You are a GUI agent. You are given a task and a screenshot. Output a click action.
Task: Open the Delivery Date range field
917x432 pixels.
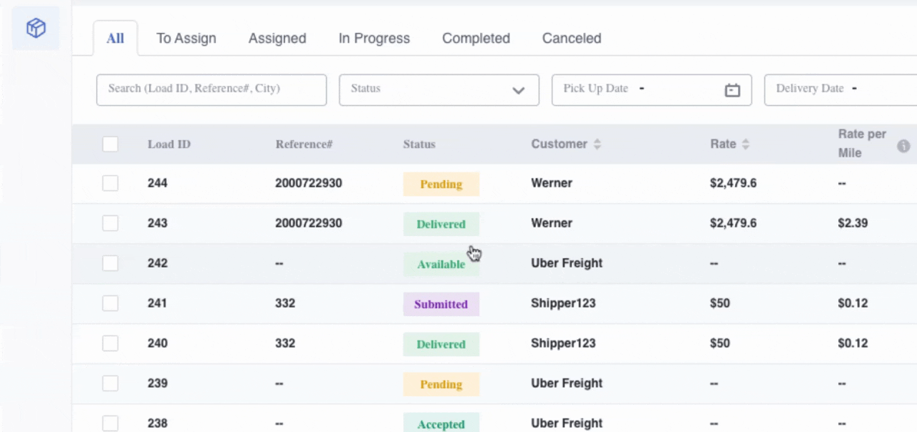pos(838,90)
